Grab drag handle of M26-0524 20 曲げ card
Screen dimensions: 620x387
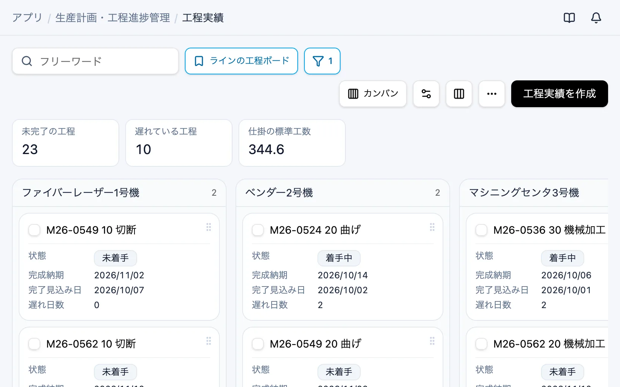(x=432, y=227)
